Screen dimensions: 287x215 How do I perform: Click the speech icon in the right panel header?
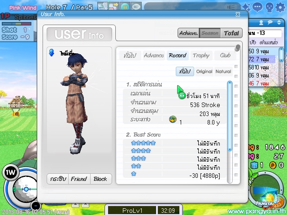point(270,22)
